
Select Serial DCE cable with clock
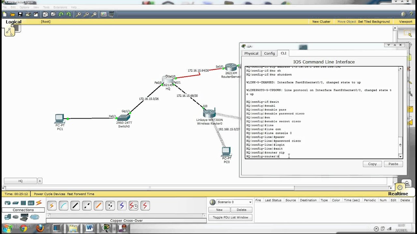[133, 205]
